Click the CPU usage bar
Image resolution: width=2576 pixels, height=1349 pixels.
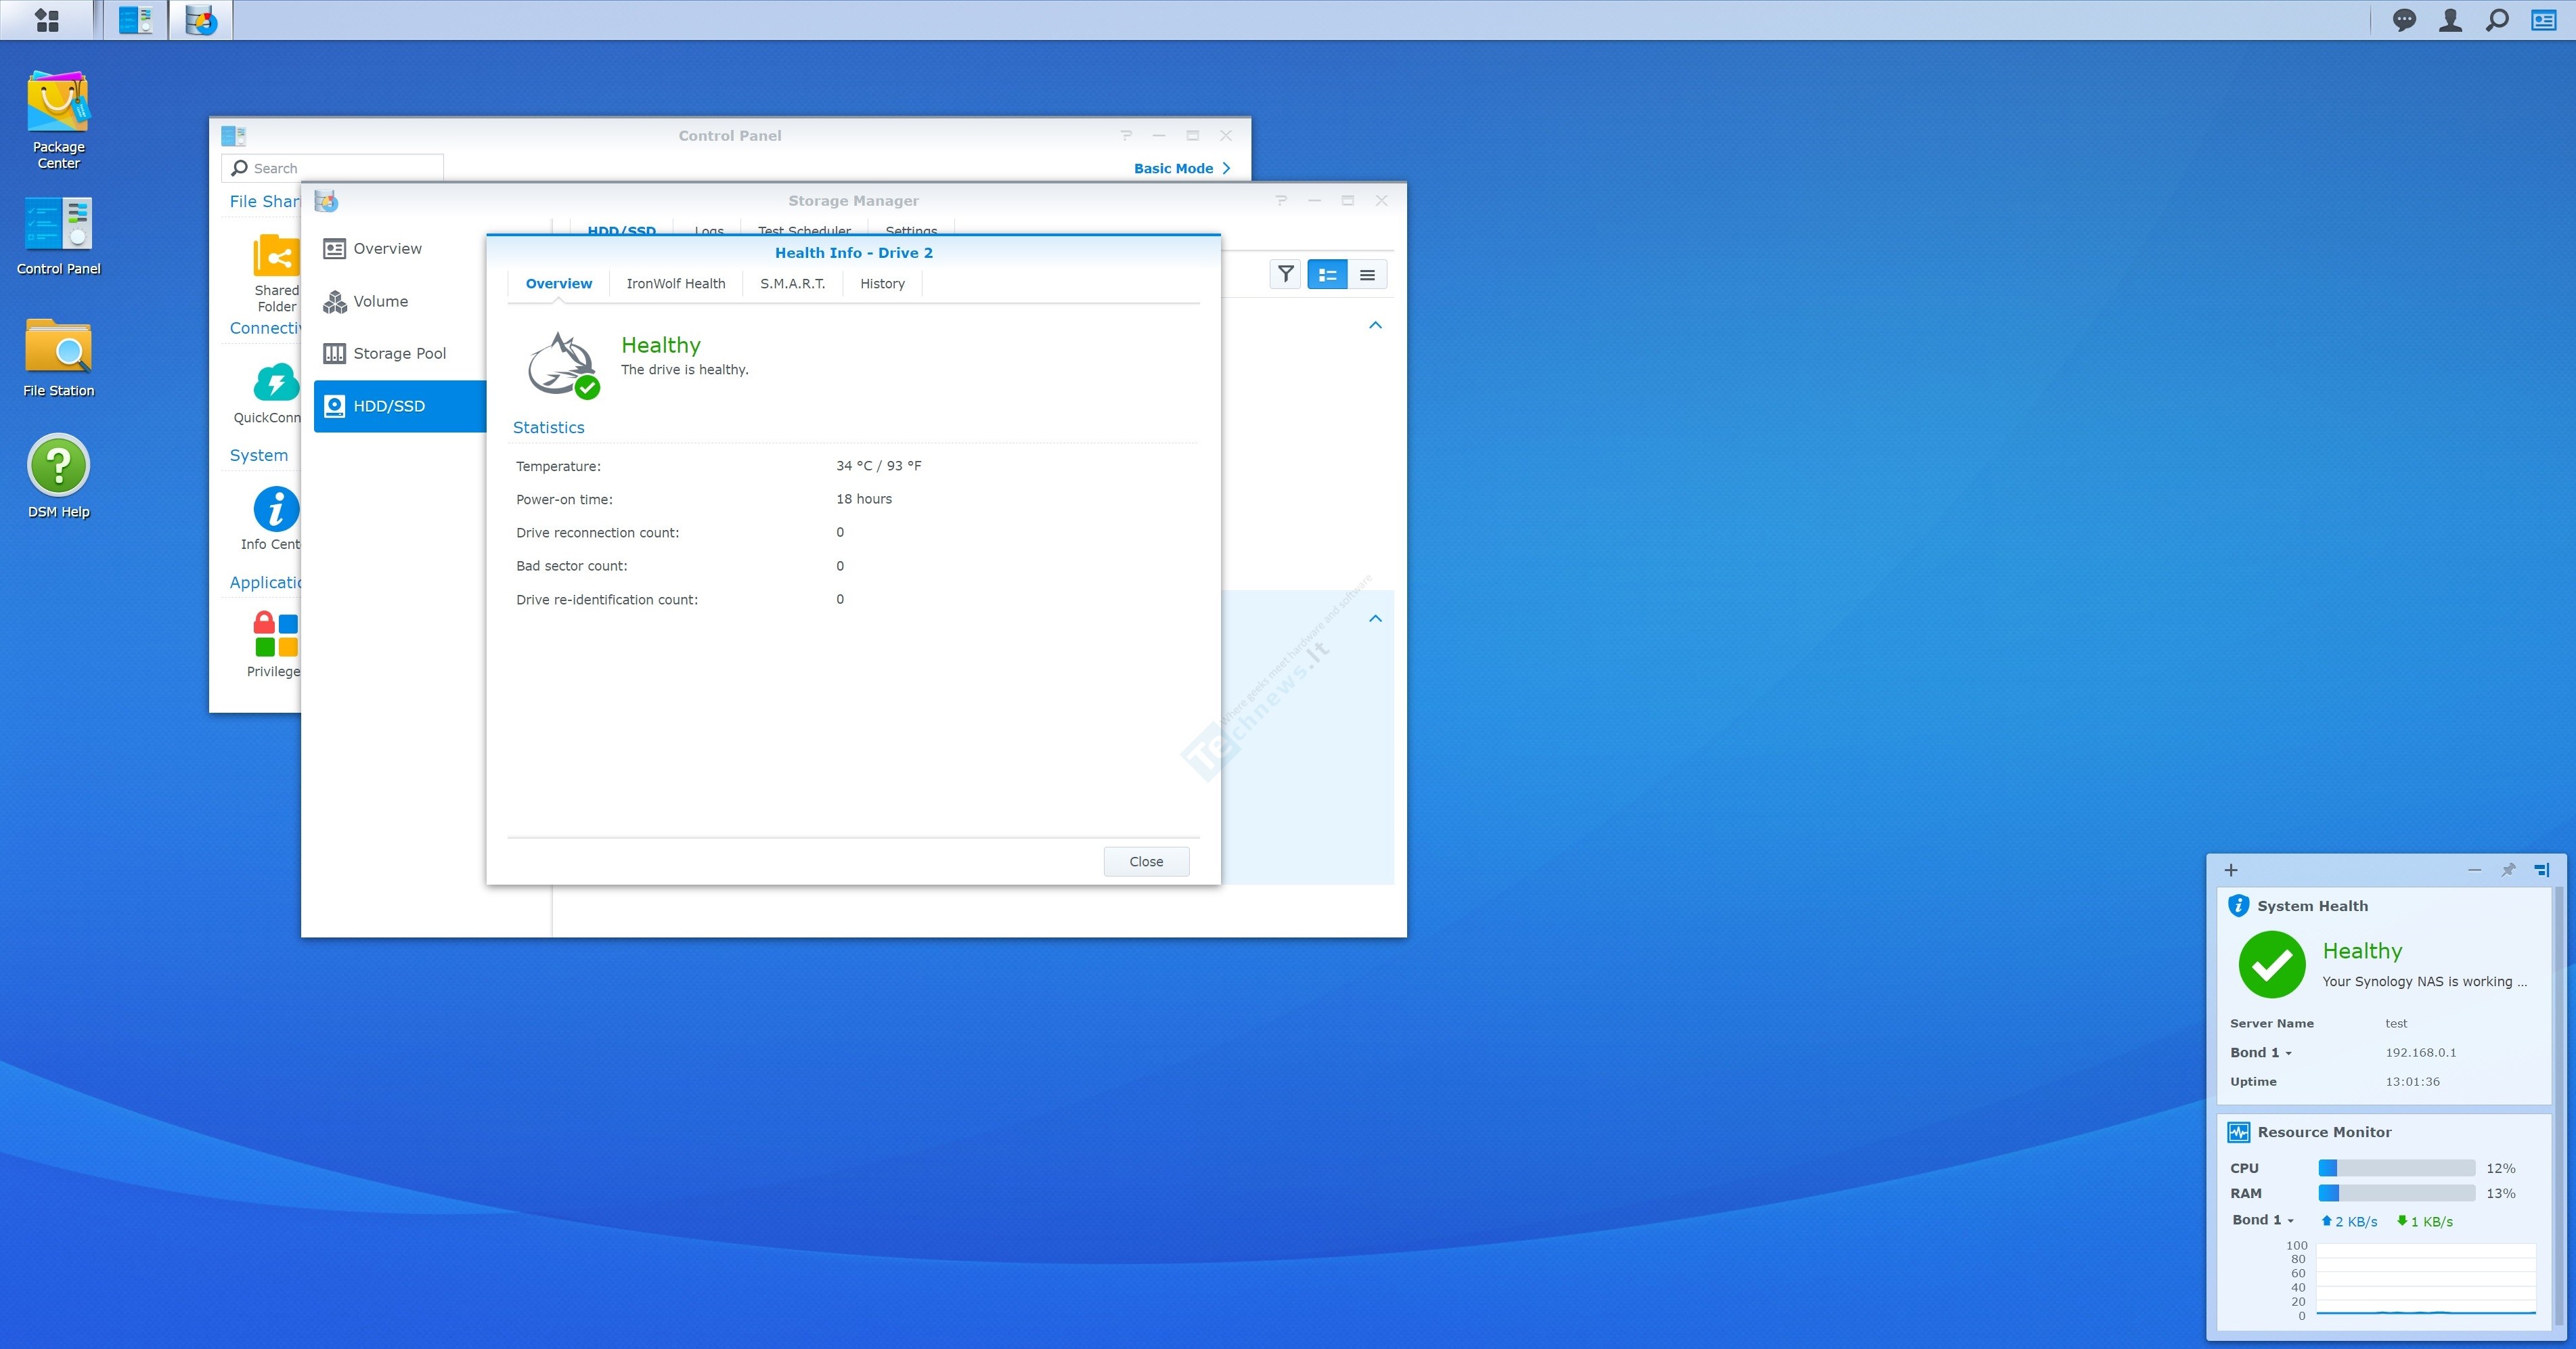[x=2396, y=1168]
